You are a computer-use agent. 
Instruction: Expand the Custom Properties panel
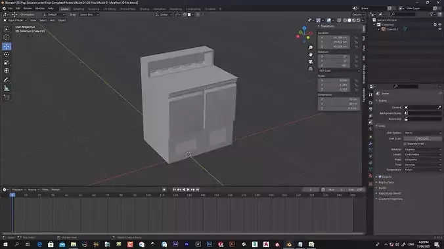[x=391, y=199]
